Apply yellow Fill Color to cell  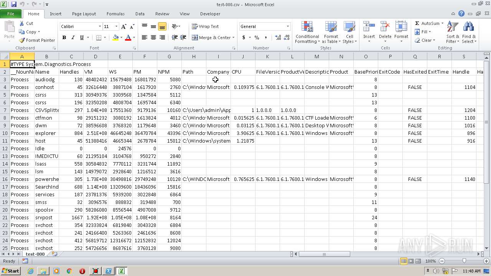[115, 38]
